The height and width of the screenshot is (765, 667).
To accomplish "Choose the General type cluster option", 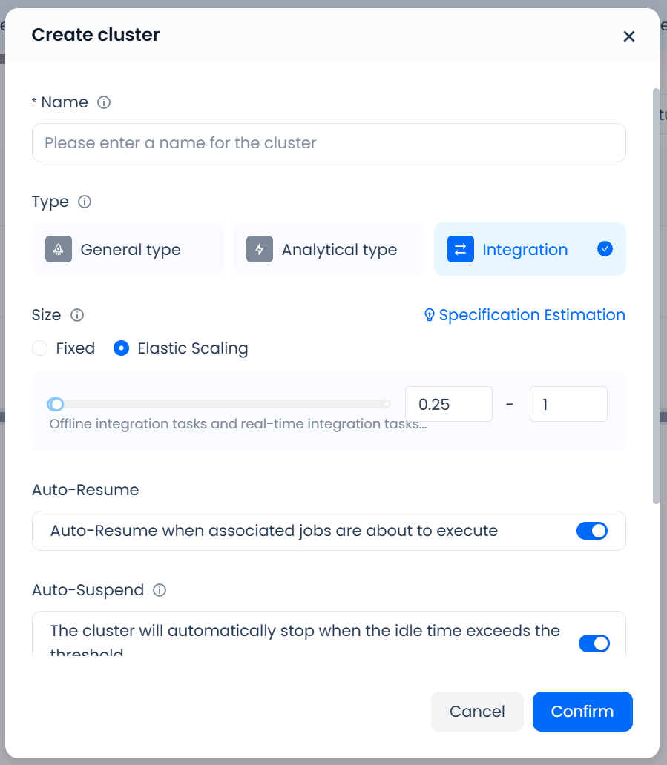I will tap(128, 250).
